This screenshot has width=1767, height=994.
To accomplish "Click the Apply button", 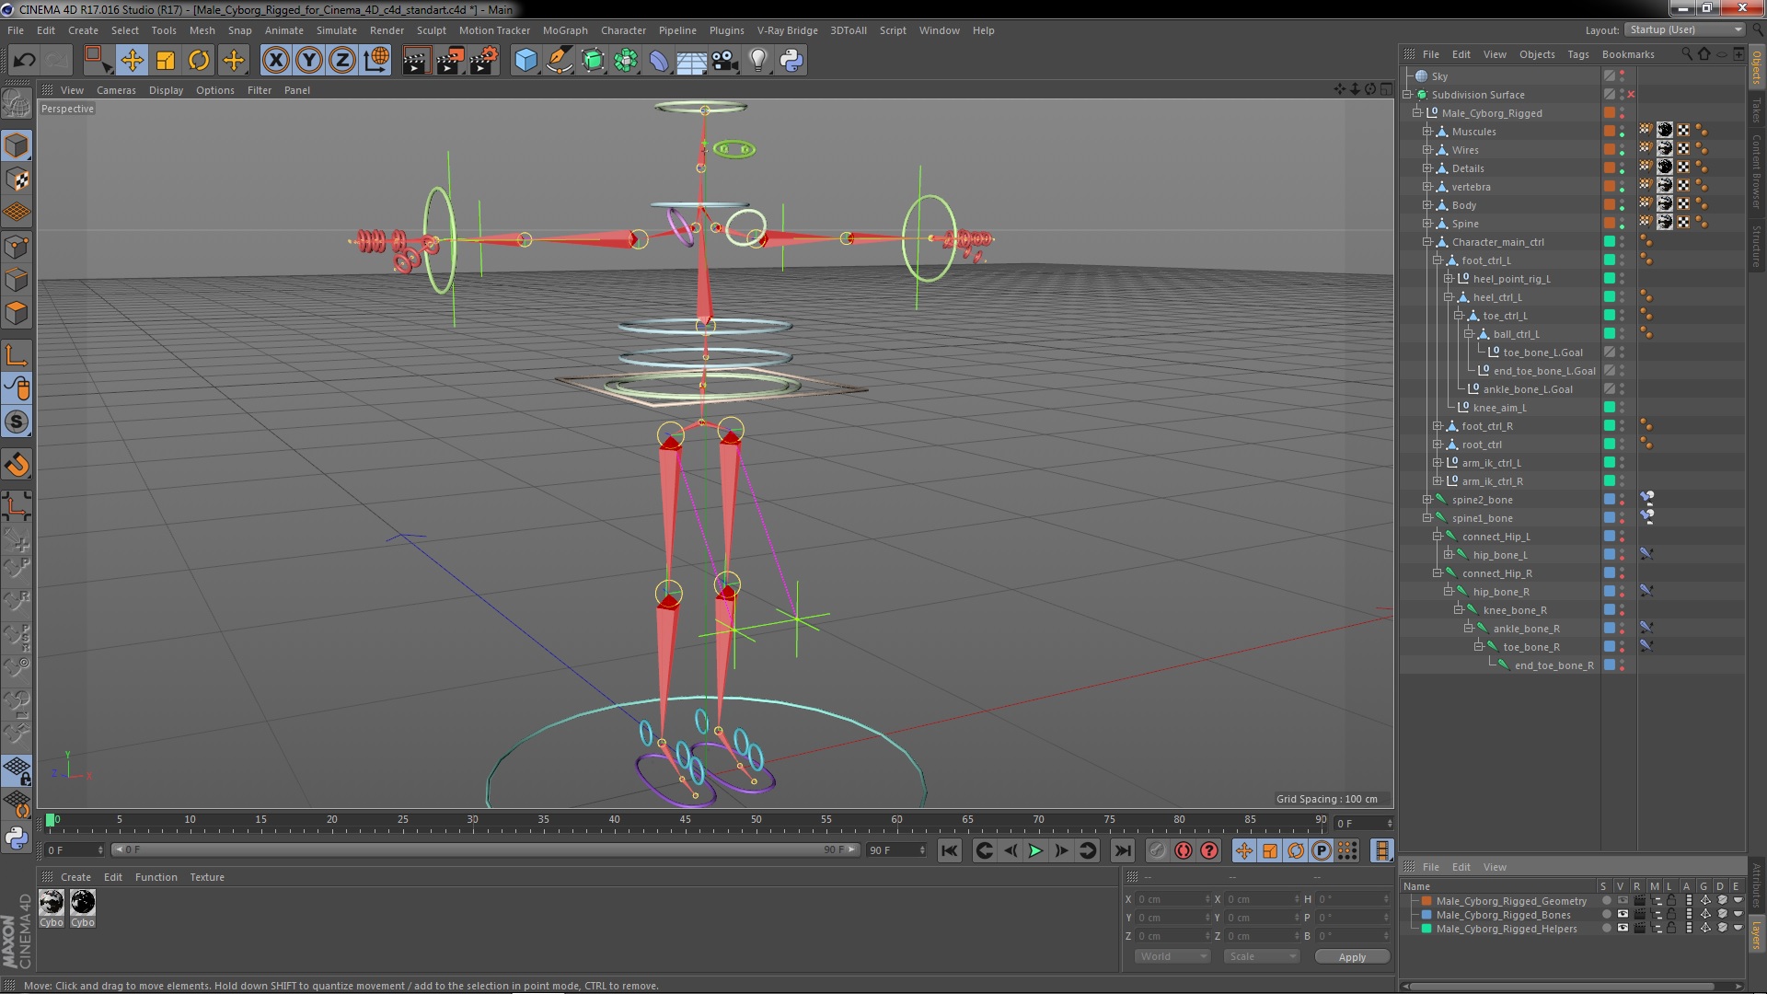I will (x=1352, y=957).
